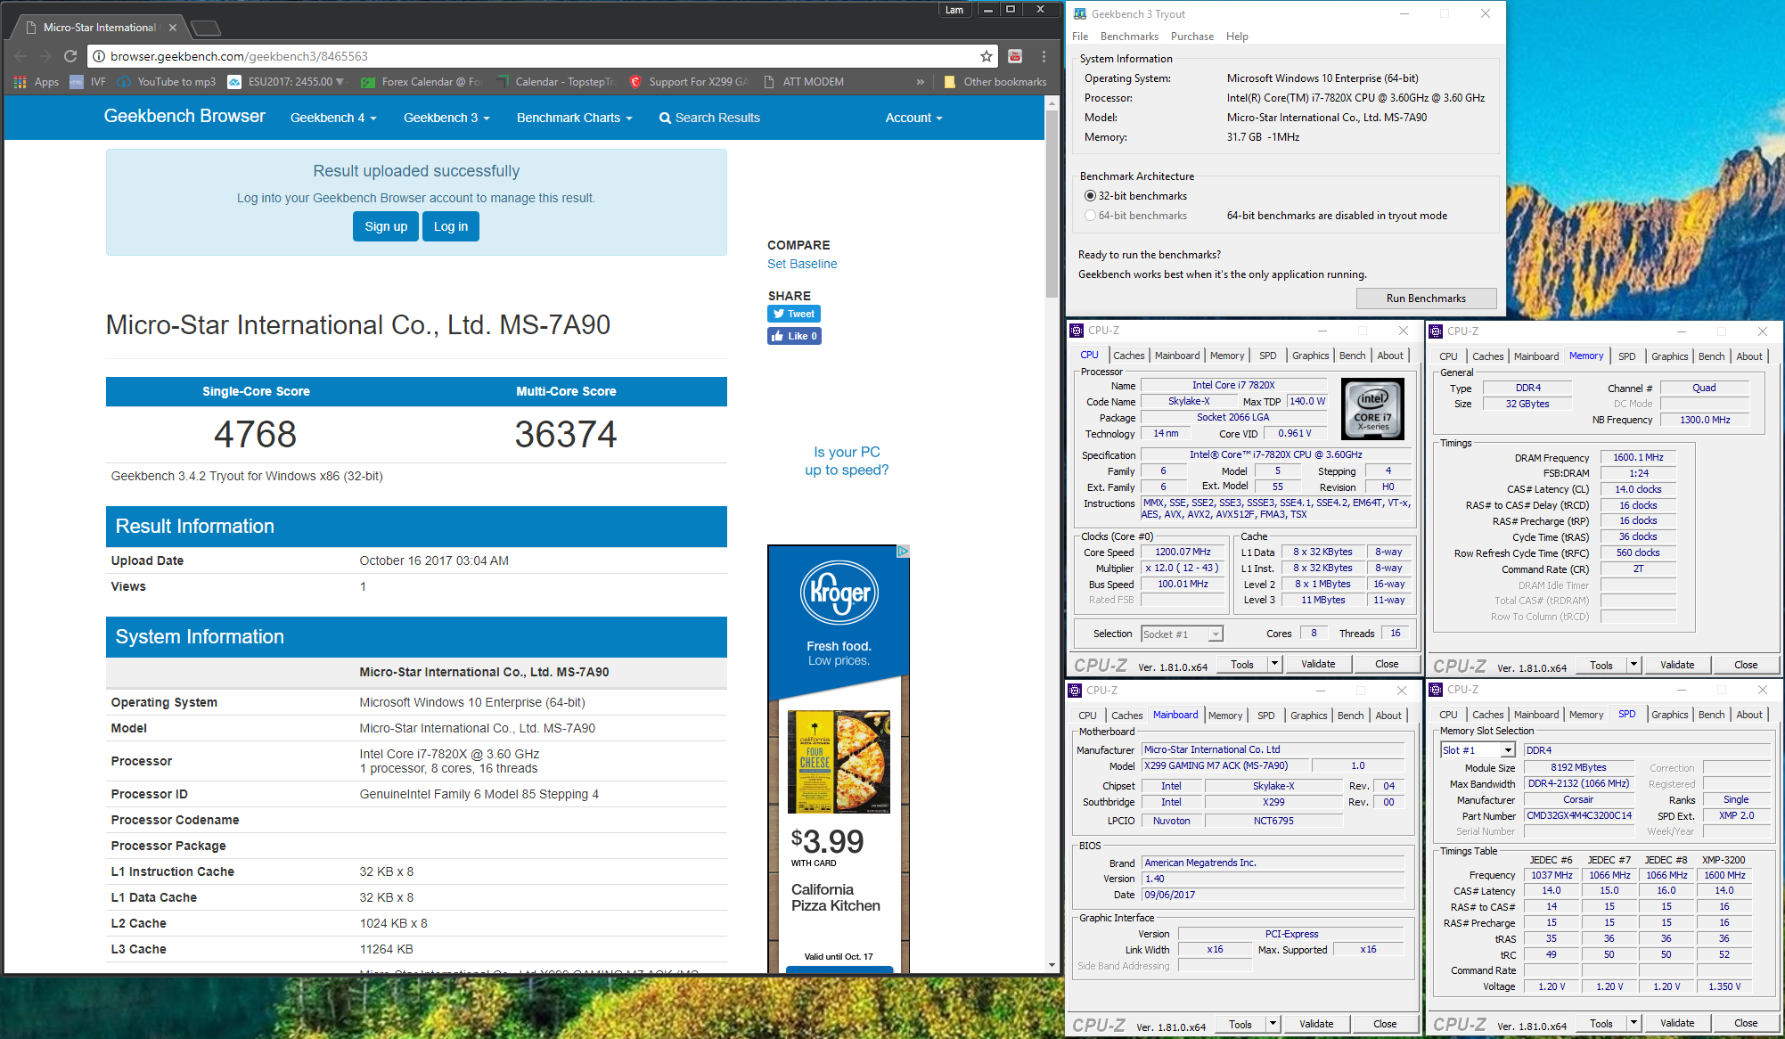Open the Apps bookmarks shortcut
Viewport: 1785px width, 1039px height.
(37, 82)
